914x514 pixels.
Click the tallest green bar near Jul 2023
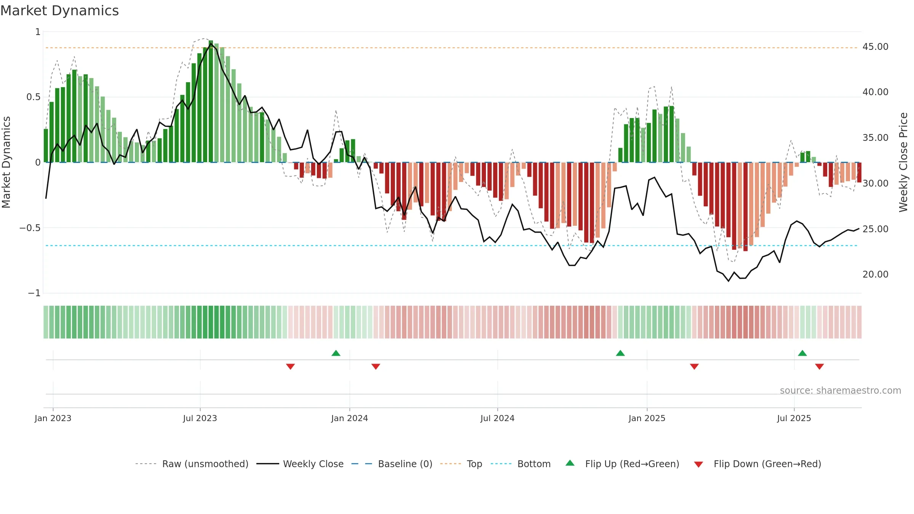[x=211, y=101]
